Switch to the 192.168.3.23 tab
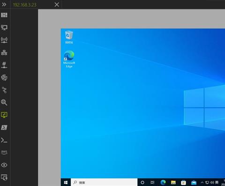Image resolution: width=225 pixels, height=186 pixels. tap(25, 5)
